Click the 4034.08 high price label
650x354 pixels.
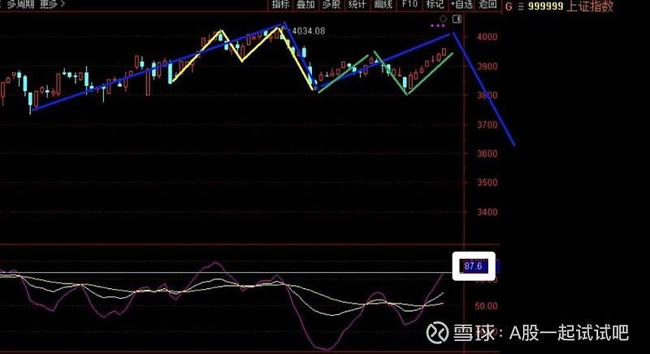(309, 31)
